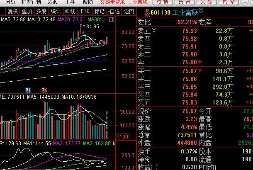The width and height of the screenshot is (253, 170).
Task: Click the 财 marker on the chart
Action: click(x=28, y=90)
